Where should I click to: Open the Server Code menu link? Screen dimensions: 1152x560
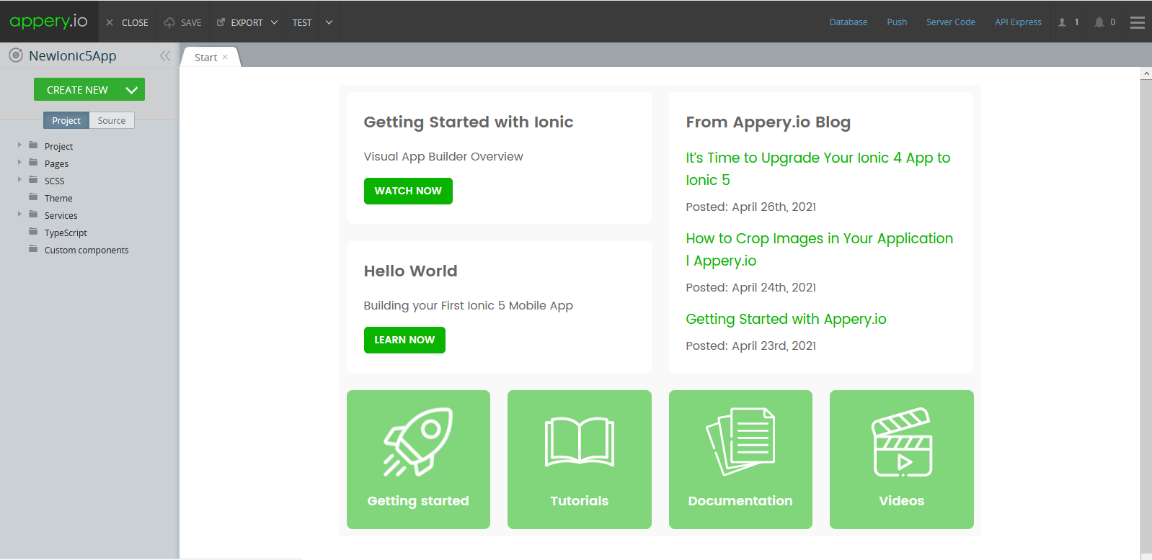click(x=951, y=22)
